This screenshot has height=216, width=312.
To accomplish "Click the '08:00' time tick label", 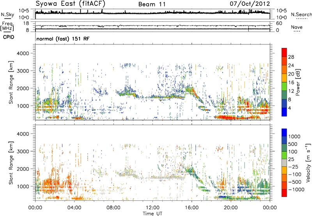I will coord(113,208).
